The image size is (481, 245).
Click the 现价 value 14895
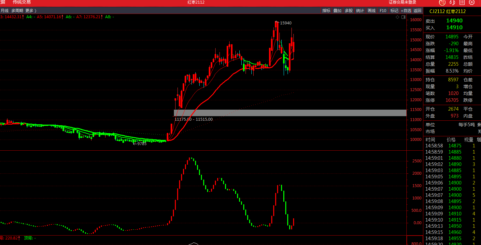[x=452, y=37]
